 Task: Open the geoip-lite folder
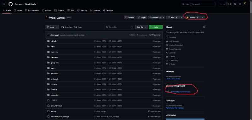(x=54, y=63)
